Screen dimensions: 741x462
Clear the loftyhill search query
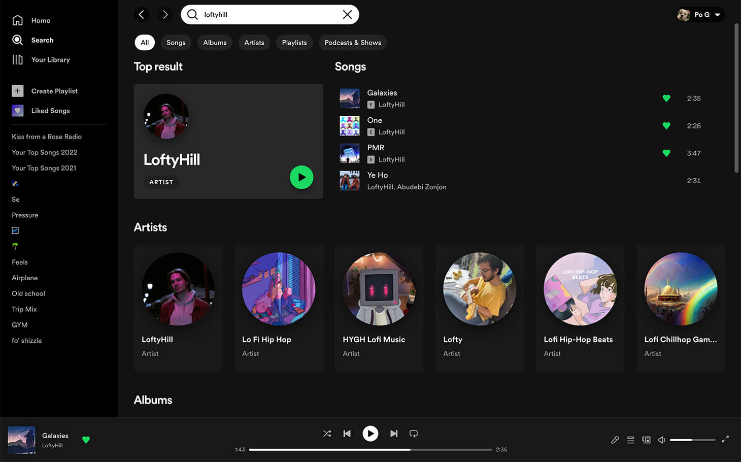(x=347, y=14)
